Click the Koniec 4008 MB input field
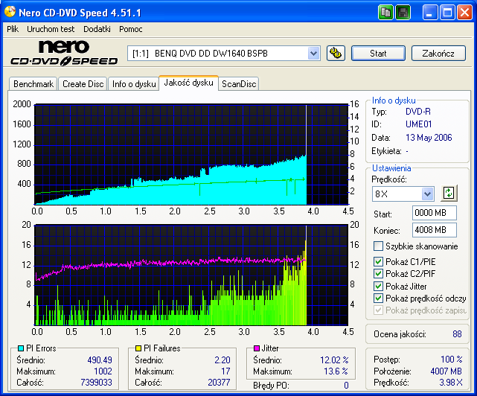Image resolution: width=477 pixels, height=396 pixels. 435,230
